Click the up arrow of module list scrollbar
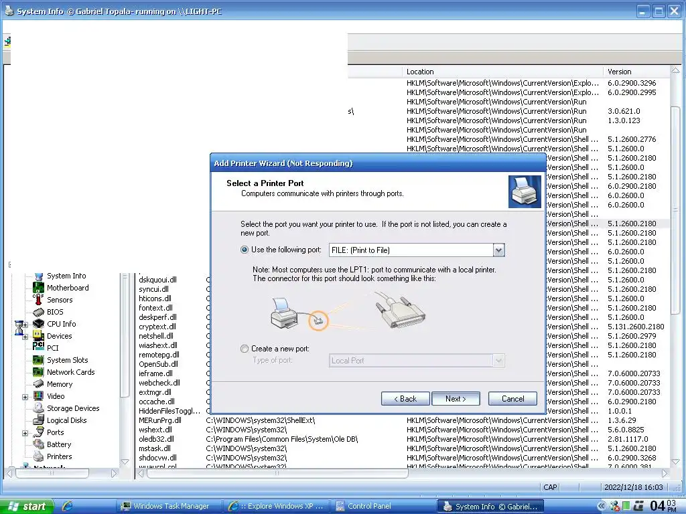 675,71
